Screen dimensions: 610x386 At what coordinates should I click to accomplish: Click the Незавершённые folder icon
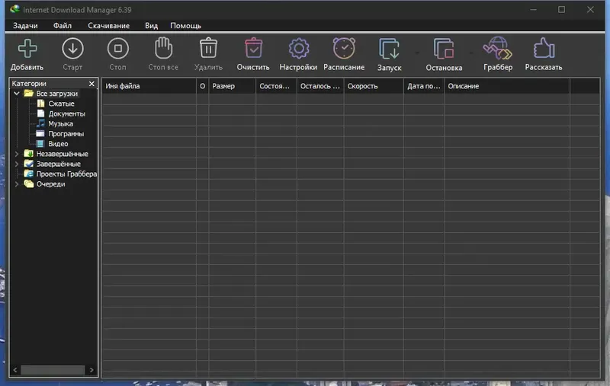(28, 154)
